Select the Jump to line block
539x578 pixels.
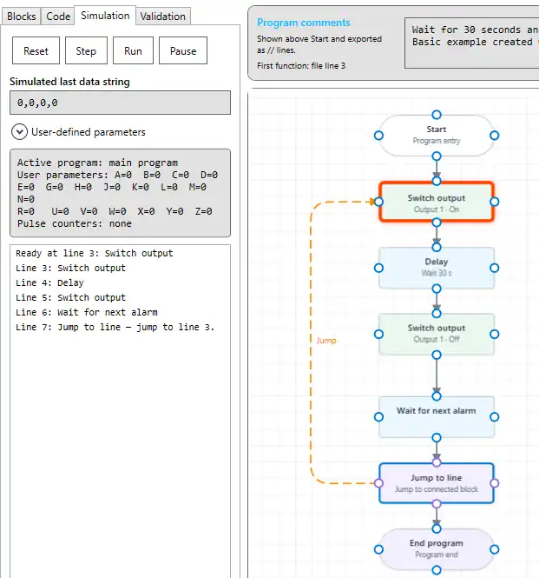click(x=437, y=483)
